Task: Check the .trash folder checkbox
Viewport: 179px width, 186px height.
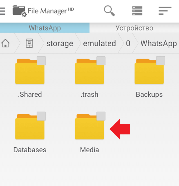Action: [101, 61]
